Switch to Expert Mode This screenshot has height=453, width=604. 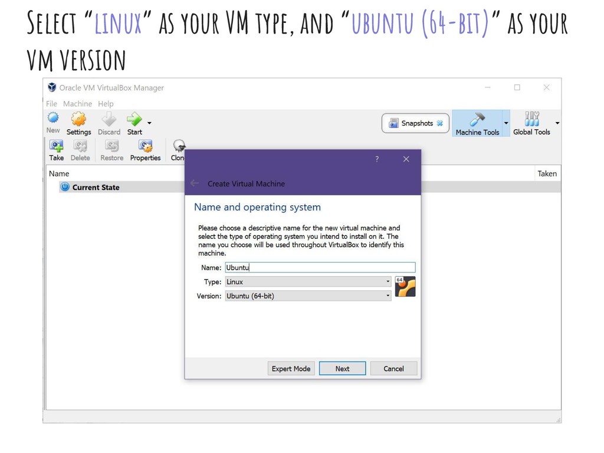click(x=291, y=369)
